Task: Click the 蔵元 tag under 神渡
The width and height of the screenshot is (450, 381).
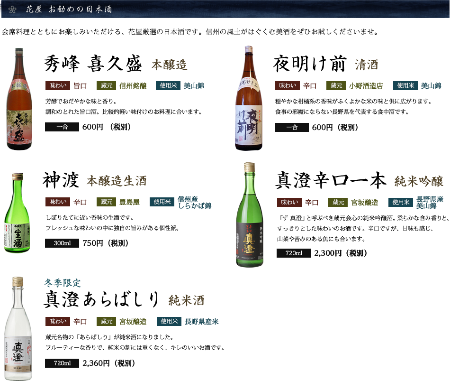Action: coord(106,202)
